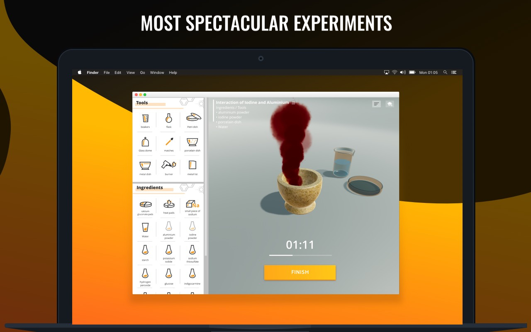Open the Edit menu
This screenshot has width=531, height=332.
(x=118, y=73)
